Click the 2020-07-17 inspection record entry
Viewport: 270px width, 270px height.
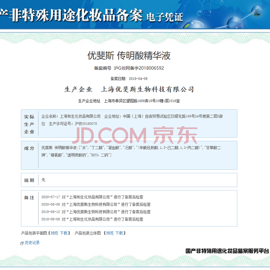[x=92, y=197]
